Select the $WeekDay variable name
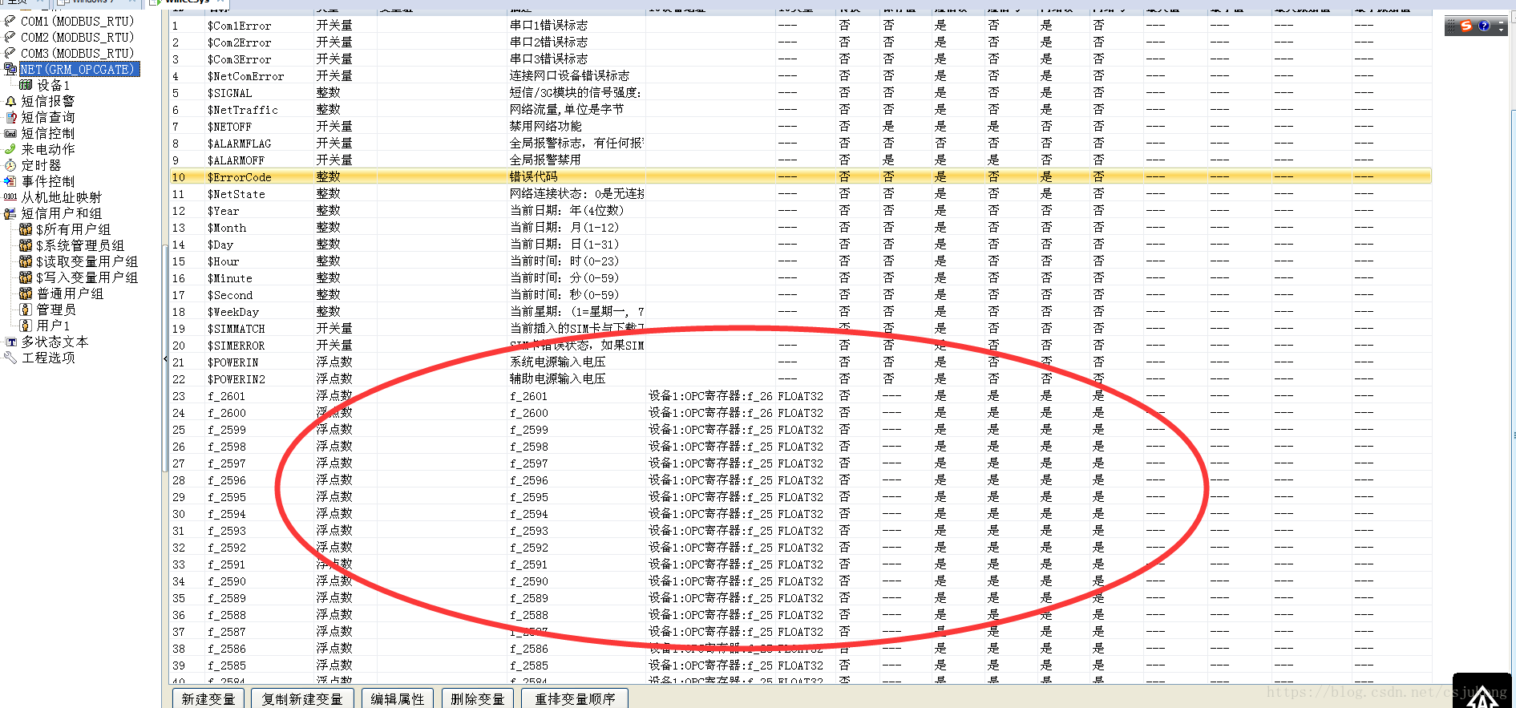The height and width of the screenshot is (708, 1516). pos(233,312)
